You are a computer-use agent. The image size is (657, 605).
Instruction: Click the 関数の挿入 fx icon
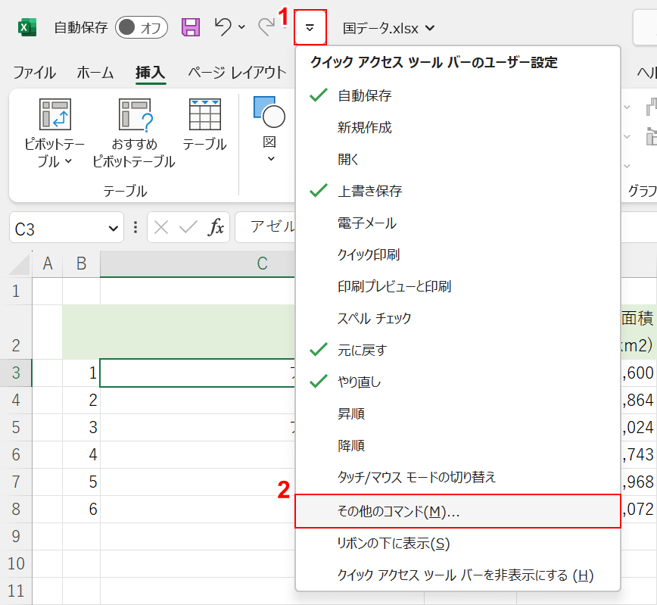(215, 228)
